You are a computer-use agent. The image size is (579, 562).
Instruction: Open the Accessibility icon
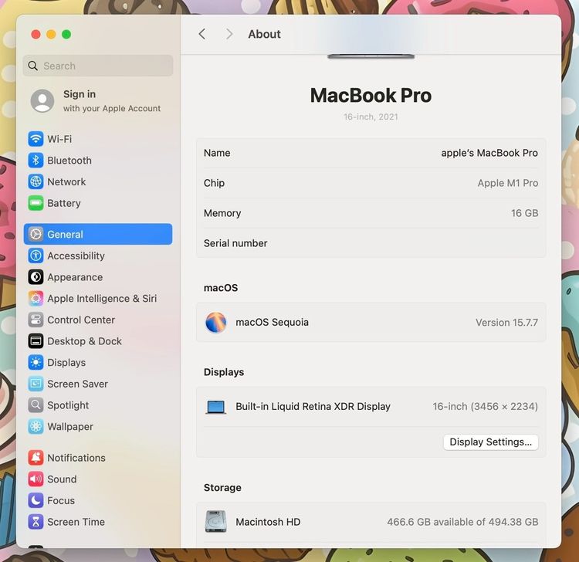(36, 256)
